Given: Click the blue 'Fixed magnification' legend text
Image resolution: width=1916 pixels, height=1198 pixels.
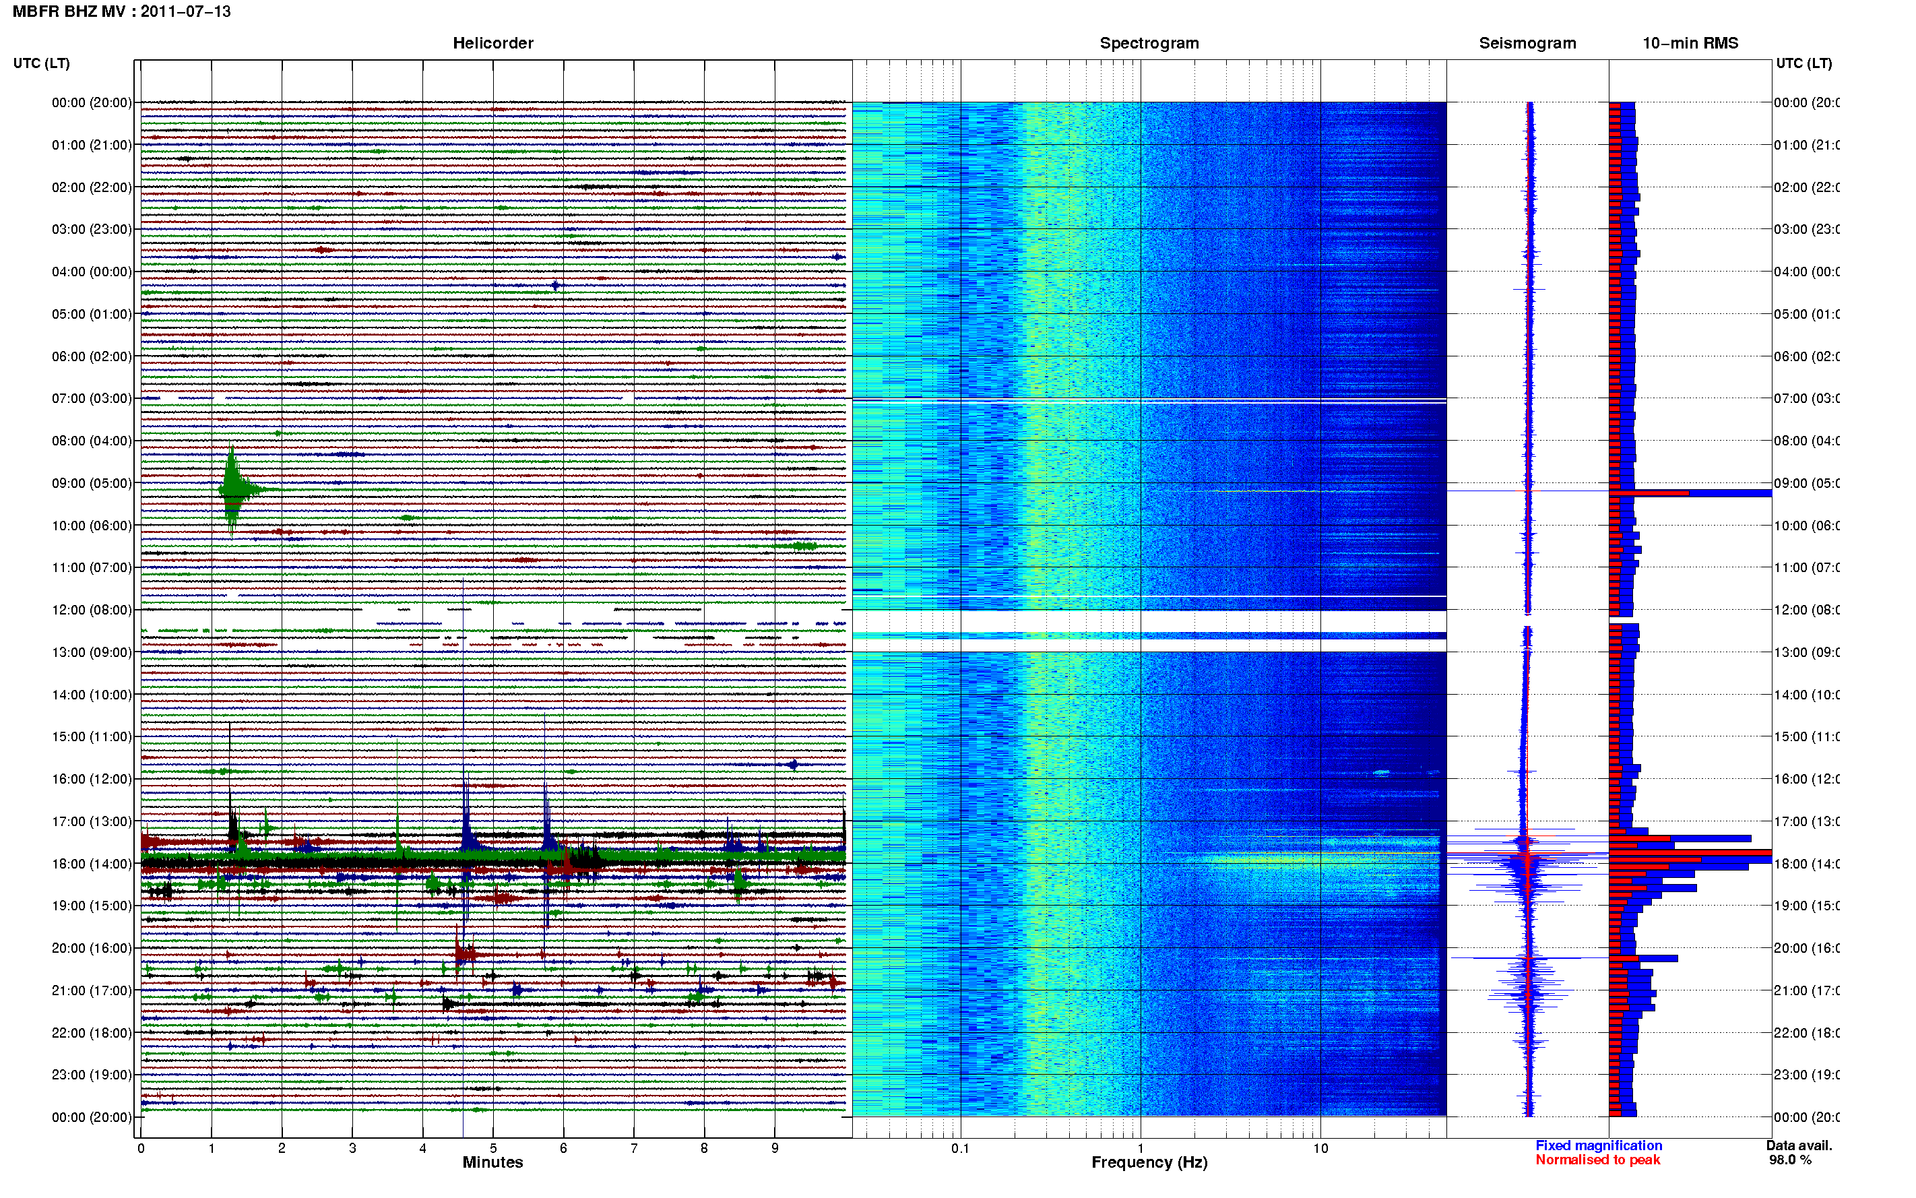Looking at the screenshot, I should pos(1599,1145).
